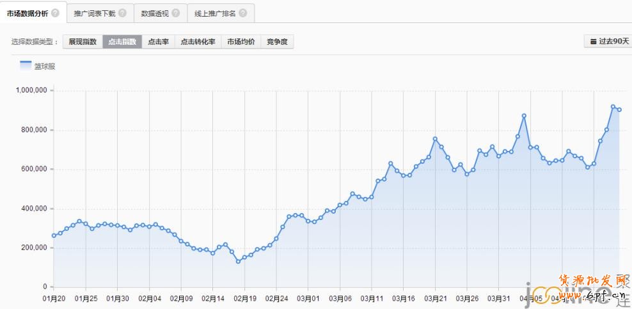Click the calendar icon in the 过去90天 button
Image resolution: width=632 pixels, height=309 pixels.
(593, 42)
